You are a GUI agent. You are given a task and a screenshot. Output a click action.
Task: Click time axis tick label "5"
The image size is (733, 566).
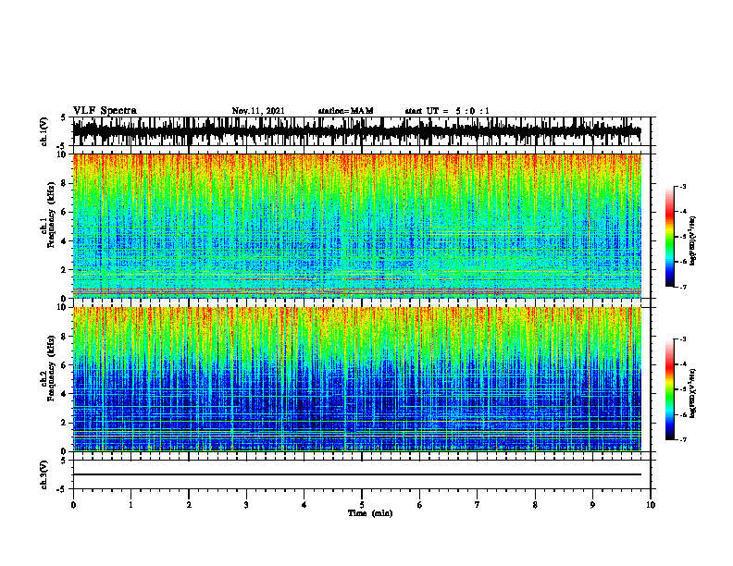362,505
